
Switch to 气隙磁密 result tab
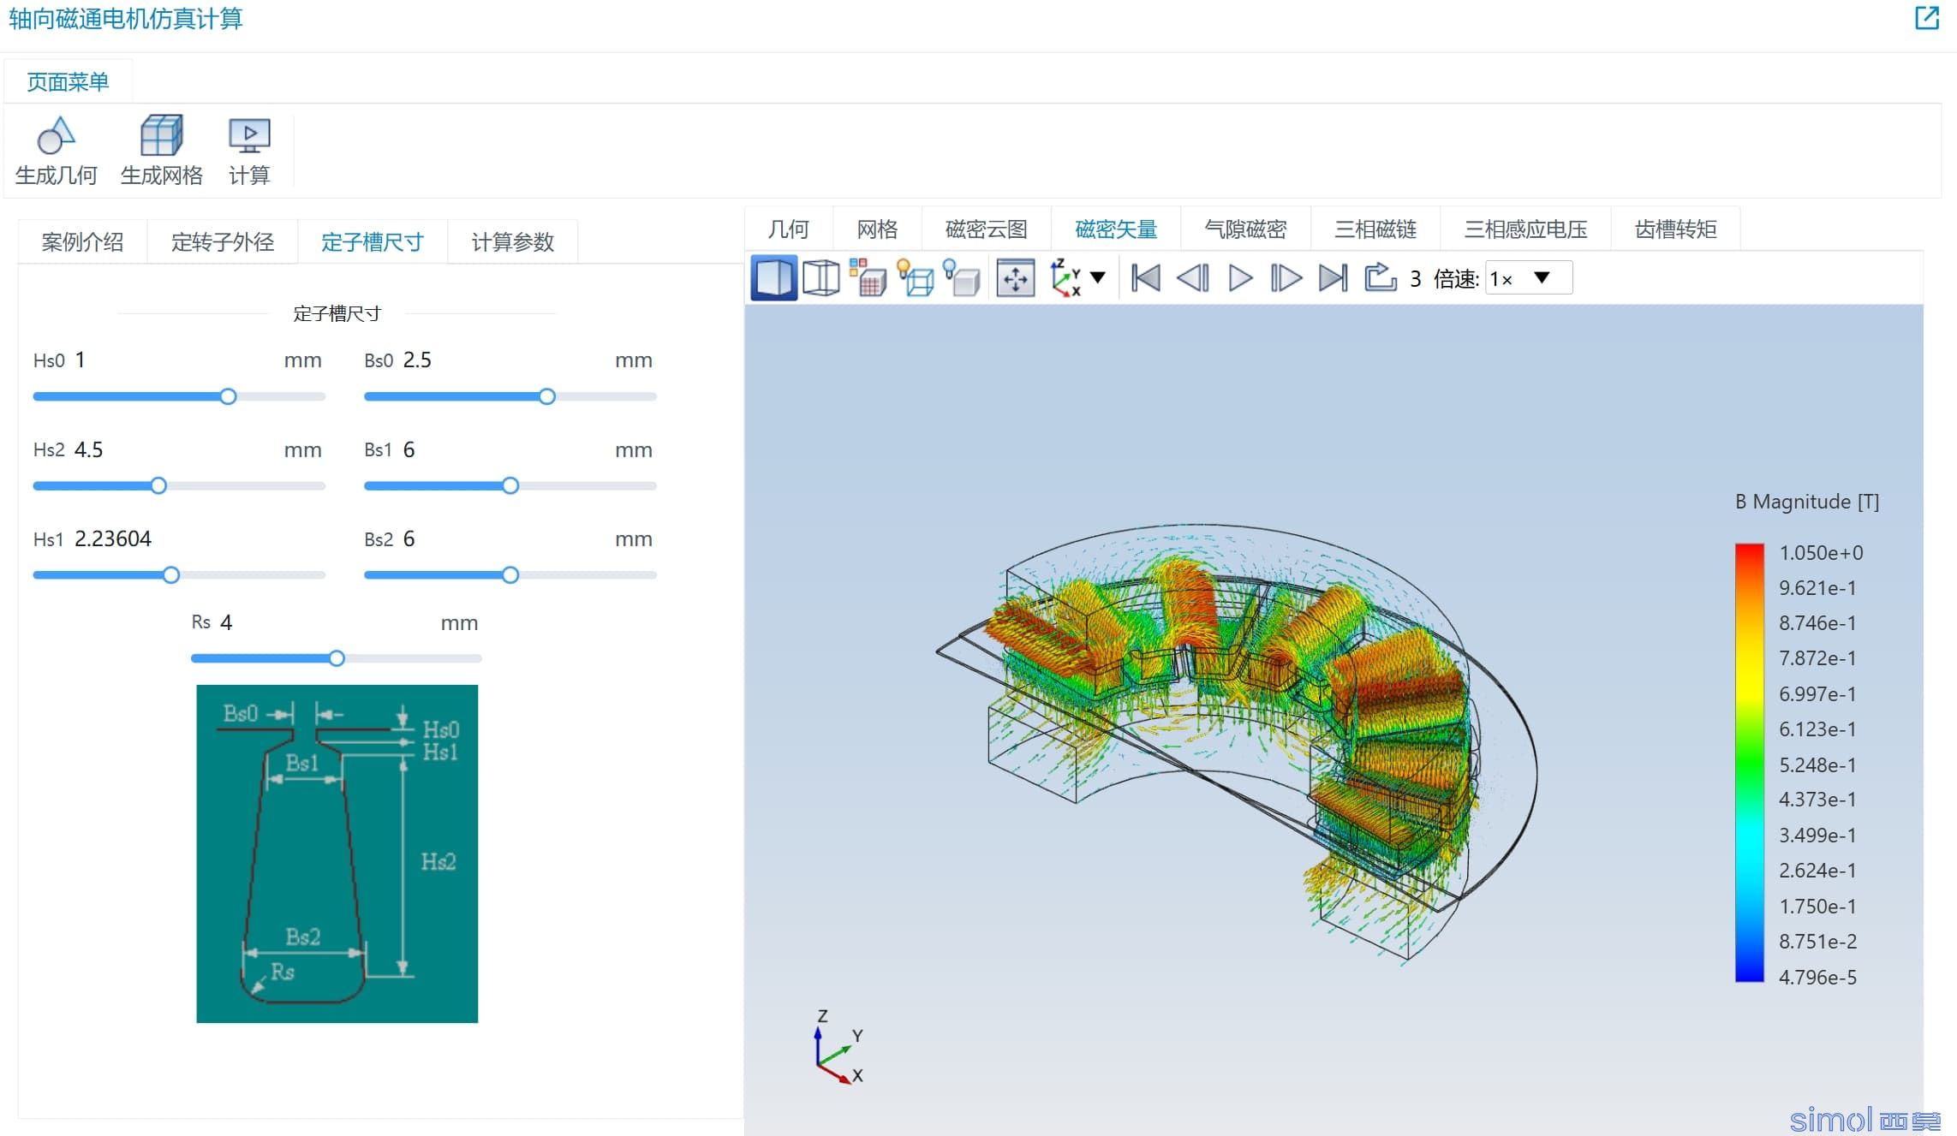click(x=1245, y=229)
